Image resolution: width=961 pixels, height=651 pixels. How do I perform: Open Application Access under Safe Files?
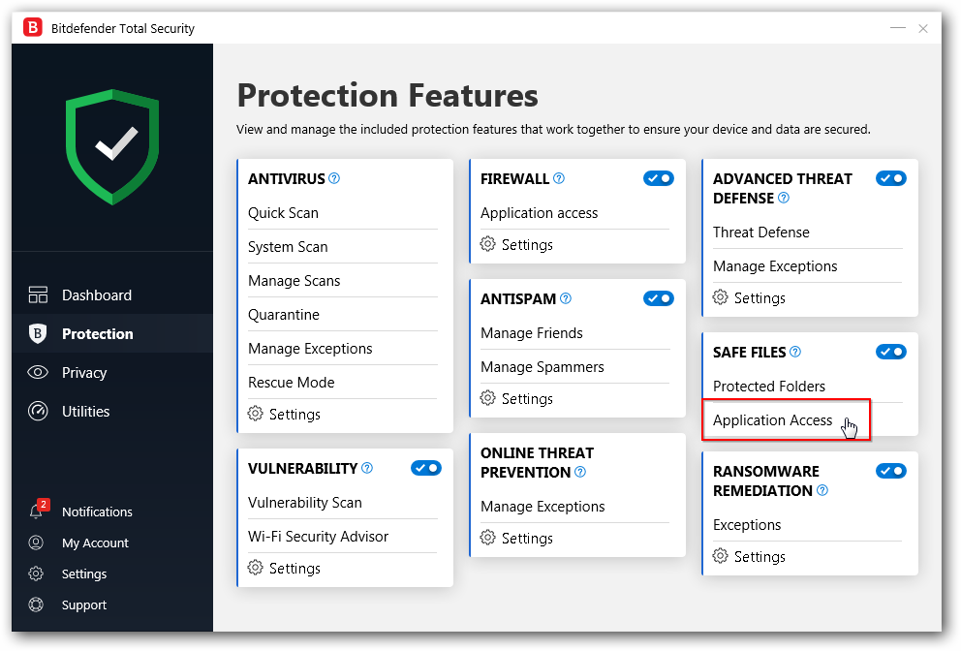pyautogui.click(x=772, y=419)
